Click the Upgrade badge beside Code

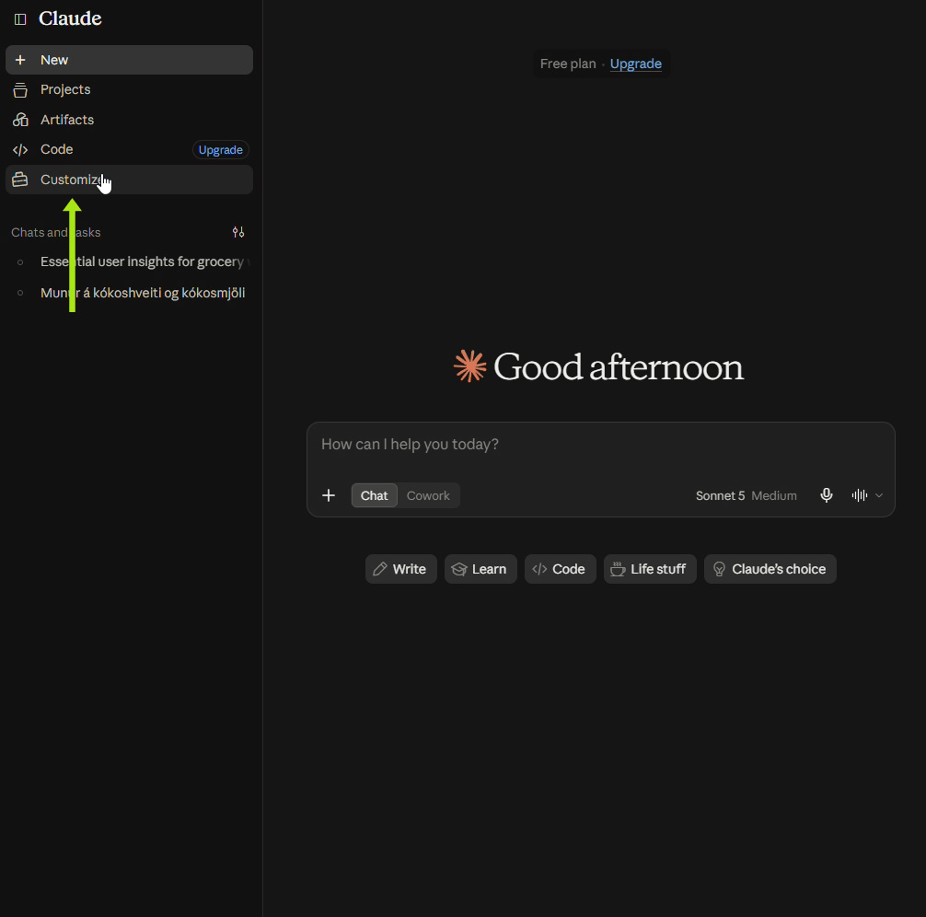[220, 150]
